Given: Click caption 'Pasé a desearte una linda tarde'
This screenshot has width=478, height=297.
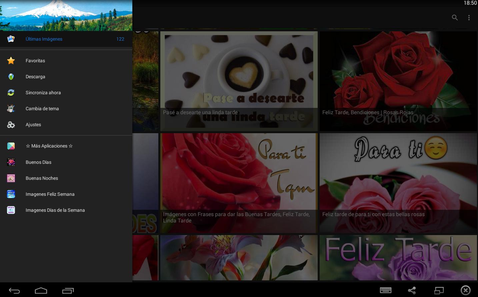Looking at the screenshot, I should 200,113.
